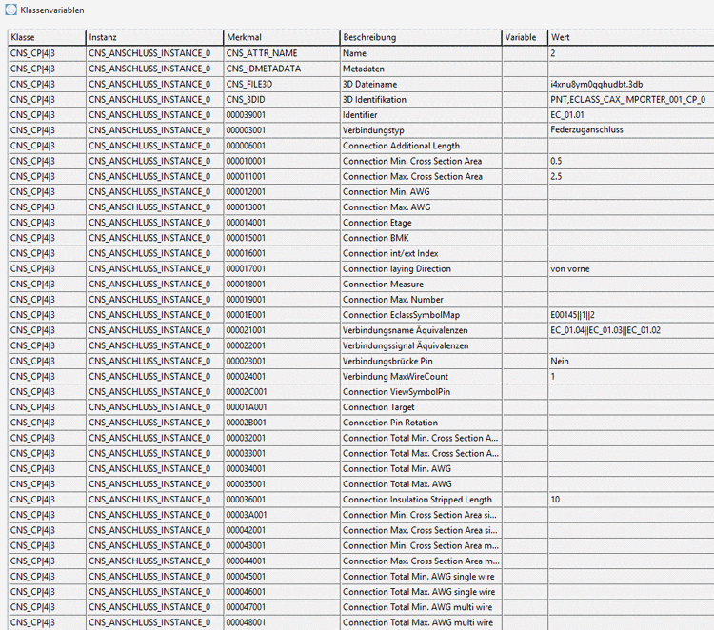Click Merkmal cell 0002C001

point(282,392)
